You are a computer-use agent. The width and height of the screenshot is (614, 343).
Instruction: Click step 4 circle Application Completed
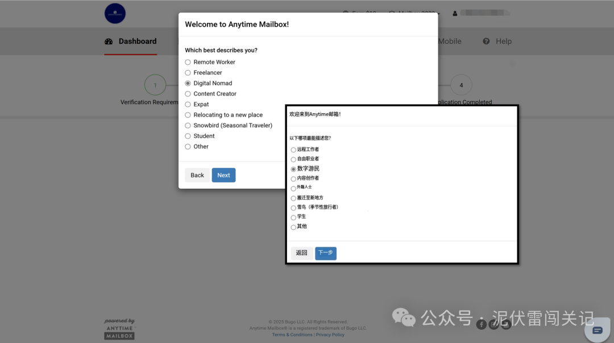point(461,85)
